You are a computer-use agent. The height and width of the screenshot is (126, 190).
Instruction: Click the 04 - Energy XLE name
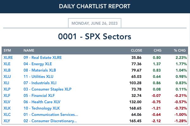pos(38,64)
